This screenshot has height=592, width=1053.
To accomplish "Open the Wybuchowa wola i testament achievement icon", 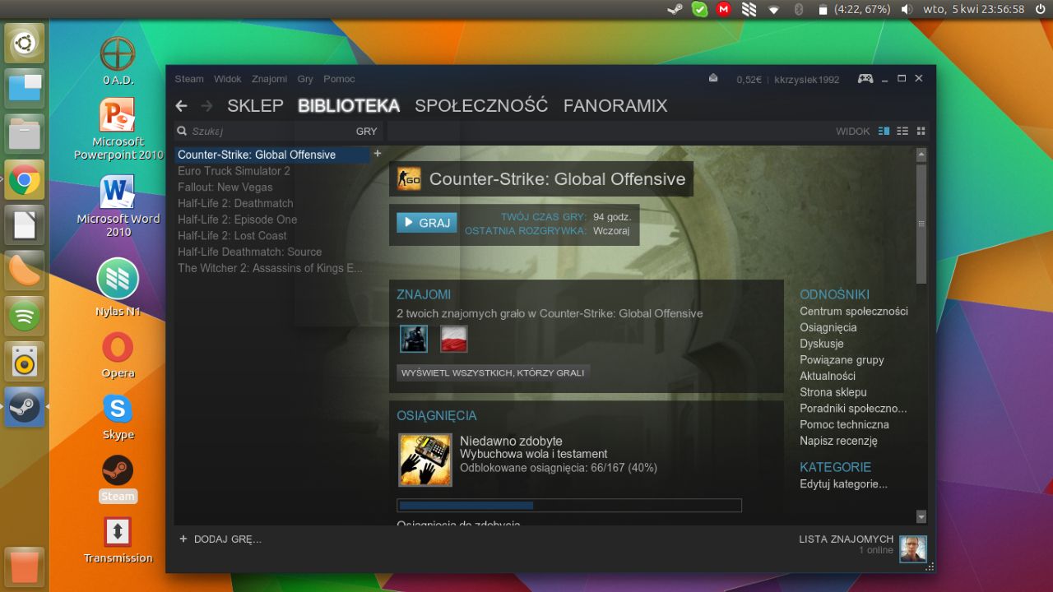I will point(425,460).
